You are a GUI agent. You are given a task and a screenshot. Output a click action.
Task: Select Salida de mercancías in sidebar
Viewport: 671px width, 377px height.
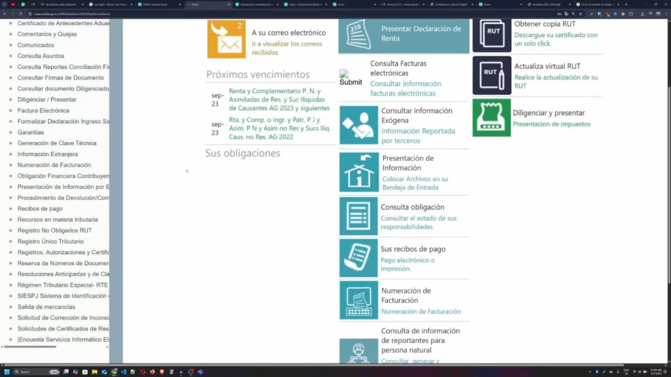click(x=47, y=307)
